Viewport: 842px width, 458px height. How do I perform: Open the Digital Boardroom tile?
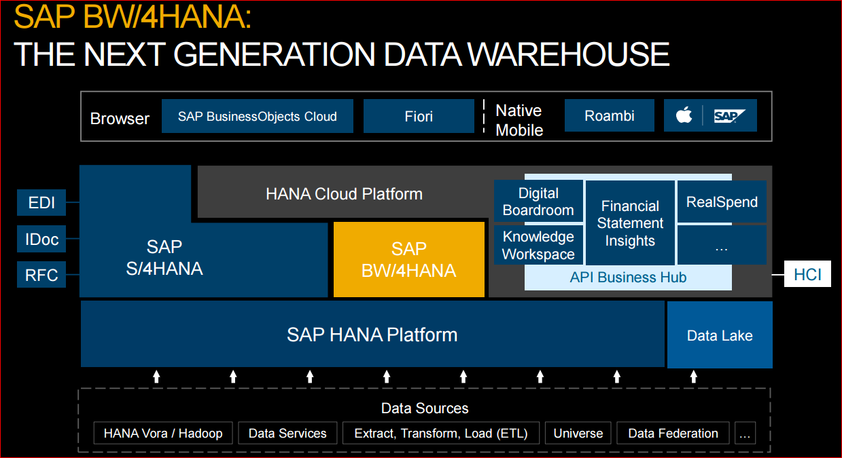(538, 202)
